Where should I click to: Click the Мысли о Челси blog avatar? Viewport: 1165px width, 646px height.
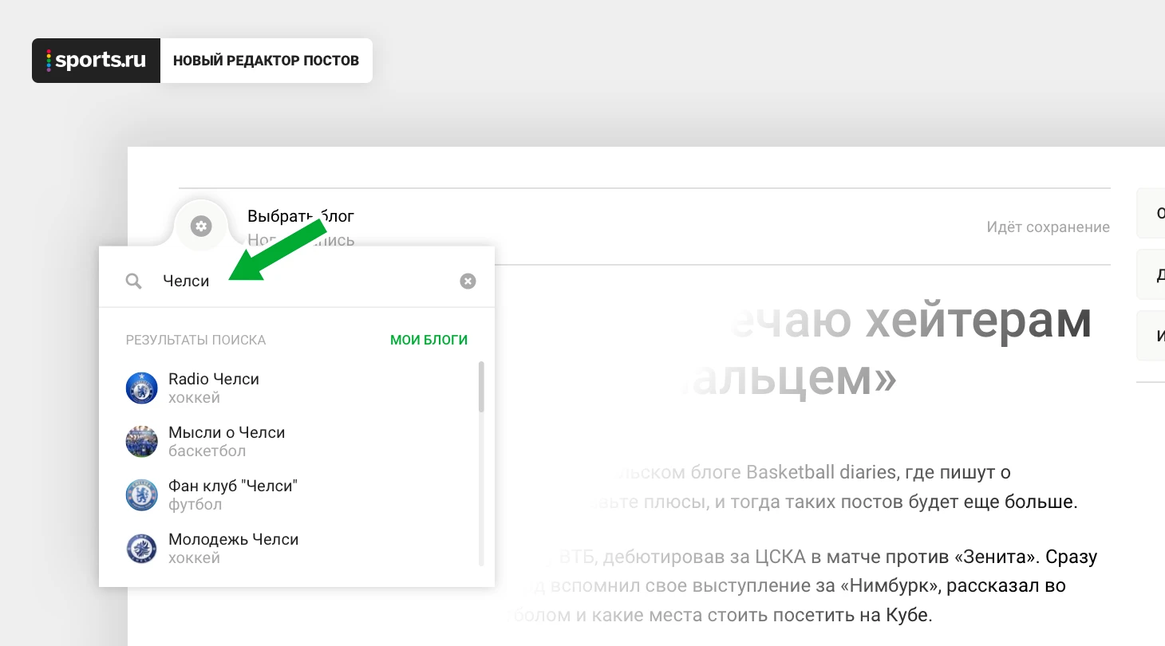coord(142,442)
